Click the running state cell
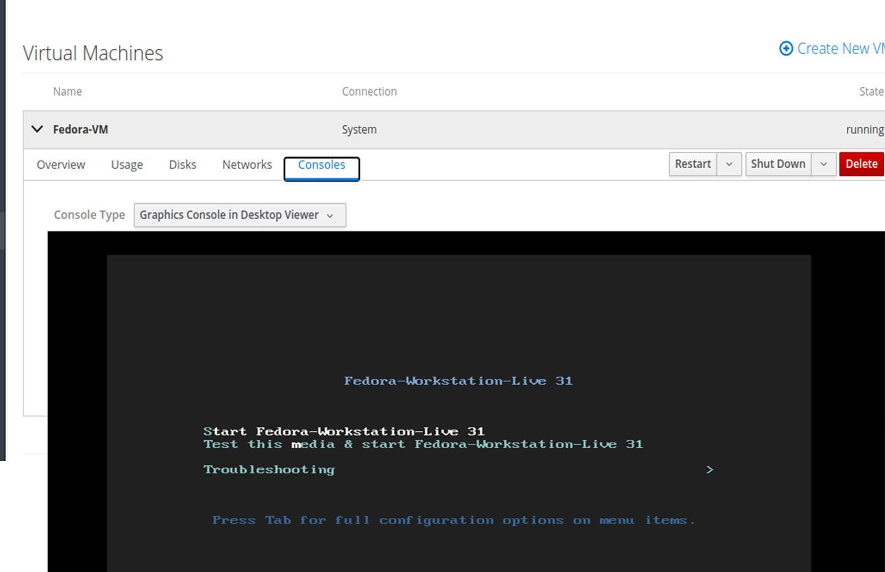Image resolution: width=885 pixels, height=572 pixels. [865, 129]
